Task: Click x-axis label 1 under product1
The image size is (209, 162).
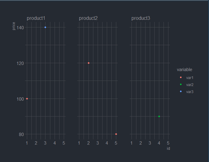Action: [x=27, y=143]
